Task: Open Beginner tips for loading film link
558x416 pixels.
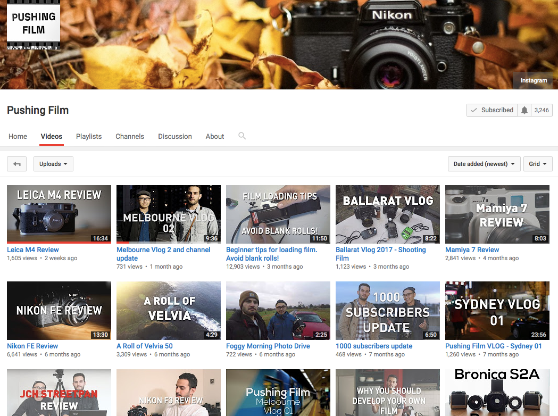Action: 271,254
